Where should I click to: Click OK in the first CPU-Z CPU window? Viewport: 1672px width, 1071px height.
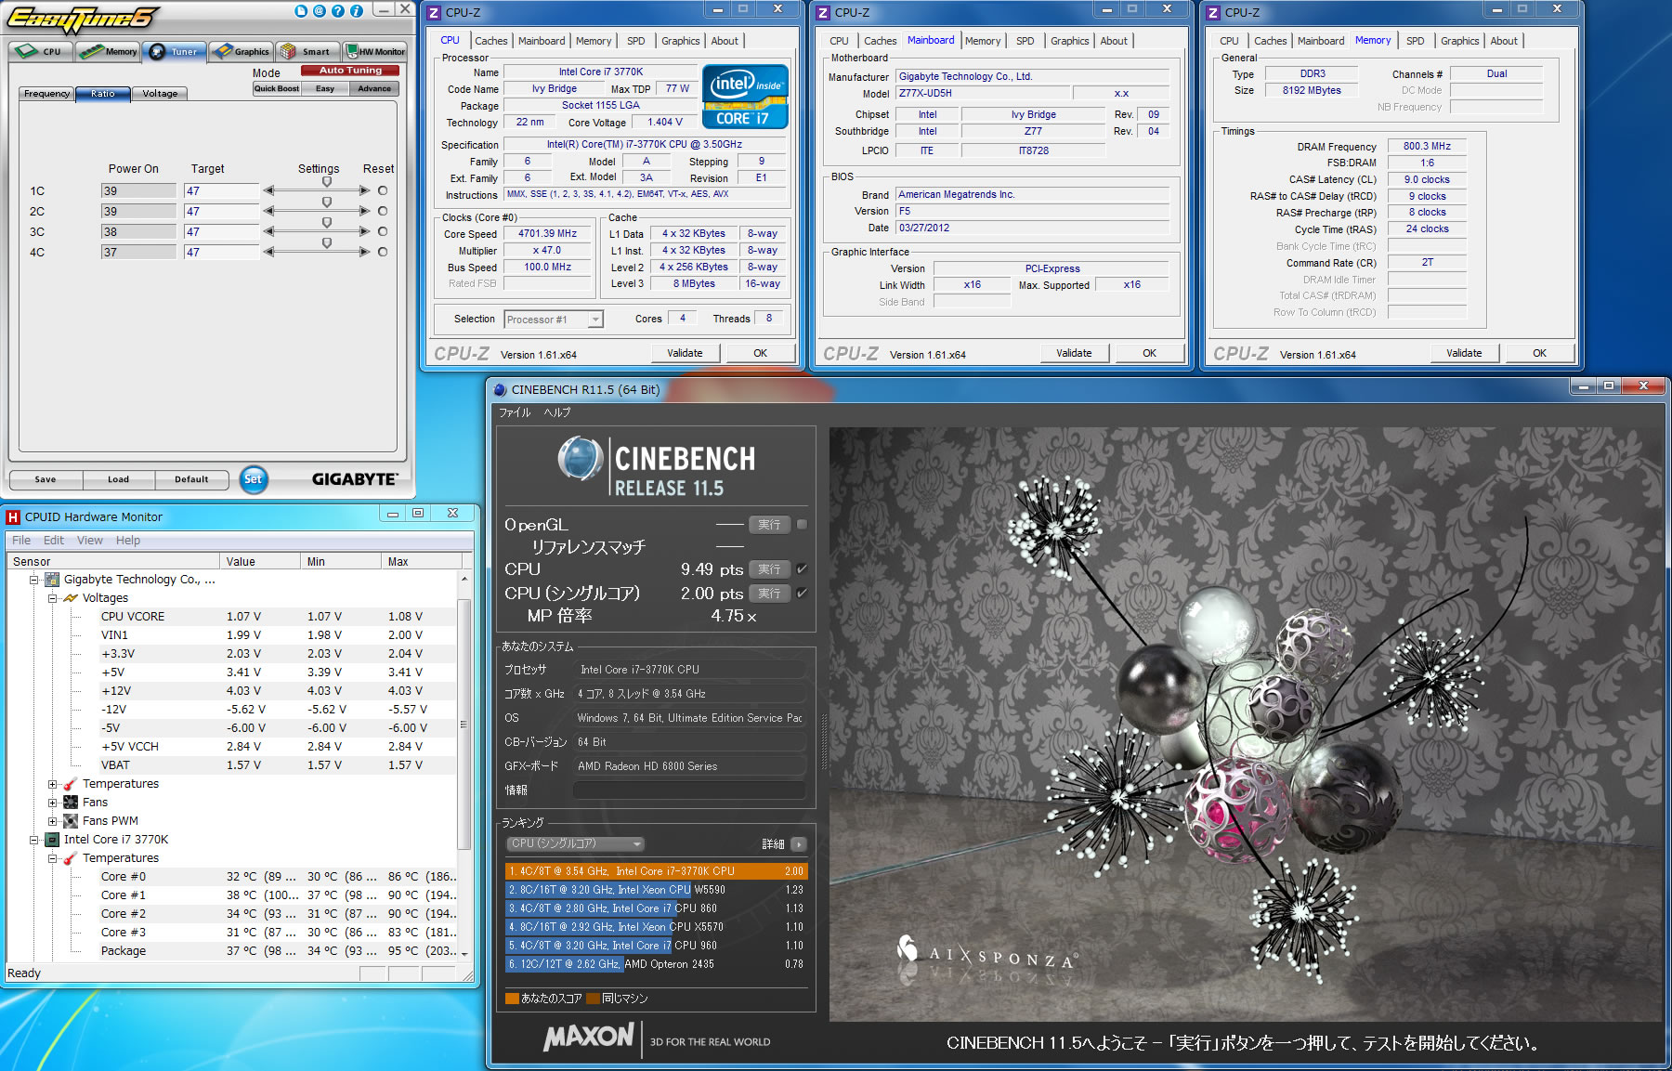pos(760,353)
